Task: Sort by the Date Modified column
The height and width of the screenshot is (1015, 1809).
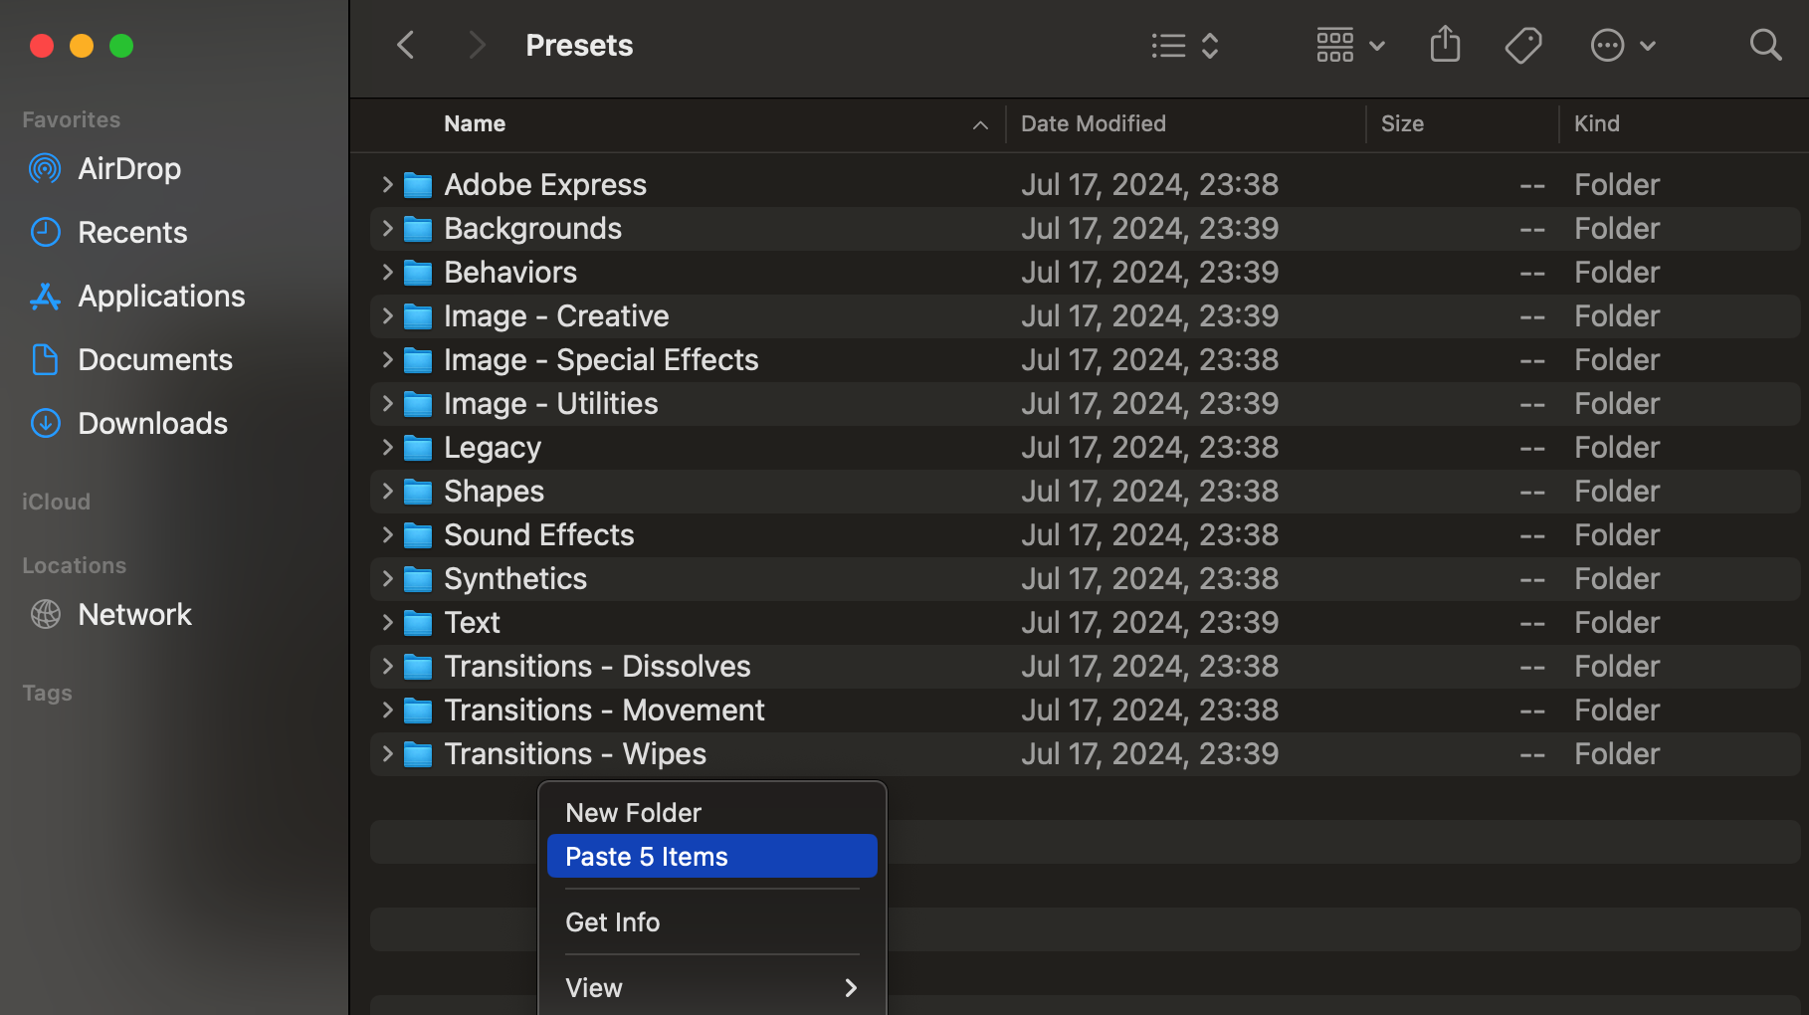Action: tap(1093, 124)
